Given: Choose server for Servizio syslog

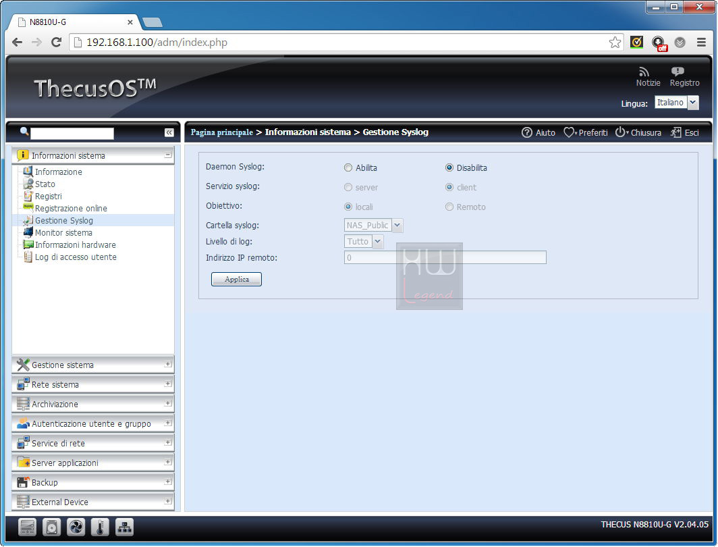Looking at the screenshot, I should point(348,187).
